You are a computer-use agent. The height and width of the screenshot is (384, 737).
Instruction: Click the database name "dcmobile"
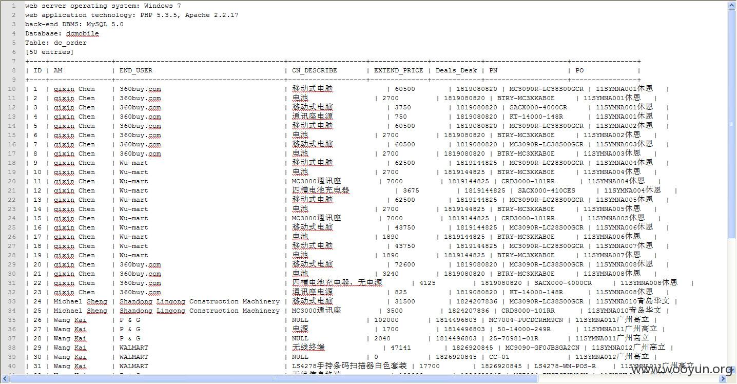pos(83,34)
